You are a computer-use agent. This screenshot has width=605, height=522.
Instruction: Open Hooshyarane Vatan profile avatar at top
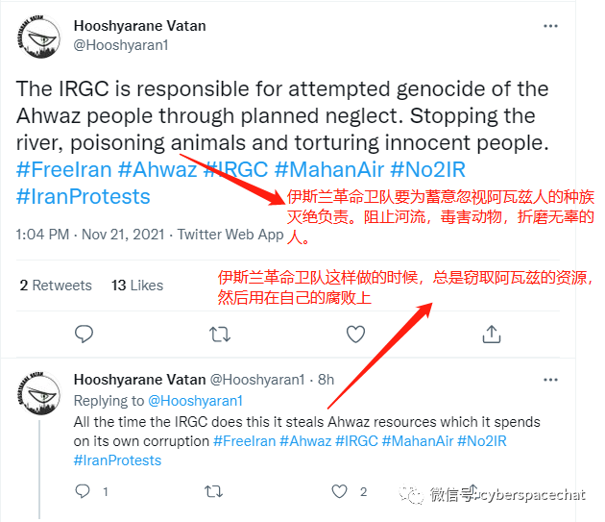click(39, 37)
